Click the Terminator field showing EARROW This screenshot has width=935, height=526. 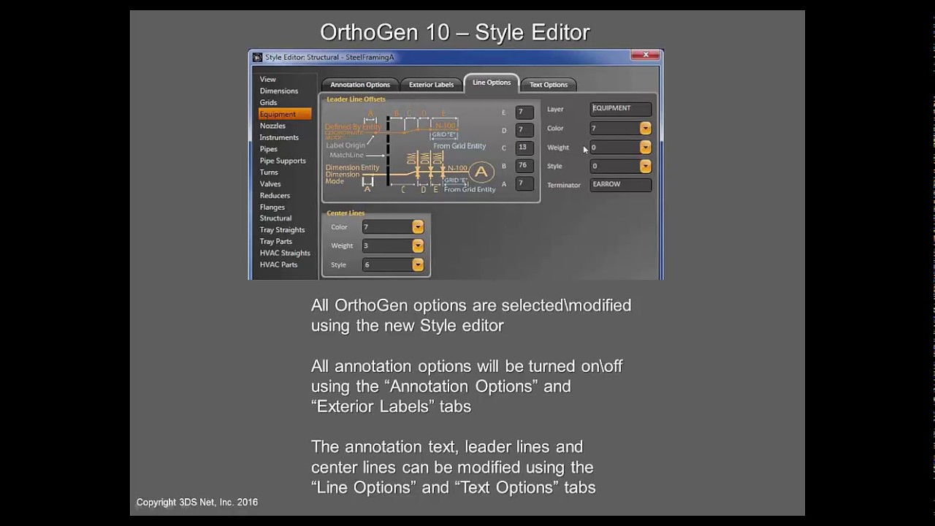pyautogui.click(x=621, y=185)
